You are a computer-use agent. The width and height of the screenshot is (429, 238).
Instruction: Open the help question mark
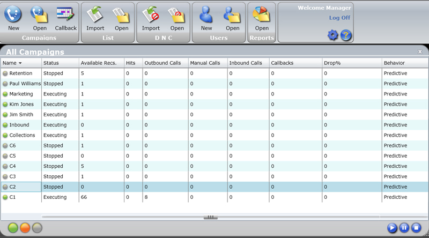click(346, 35)
